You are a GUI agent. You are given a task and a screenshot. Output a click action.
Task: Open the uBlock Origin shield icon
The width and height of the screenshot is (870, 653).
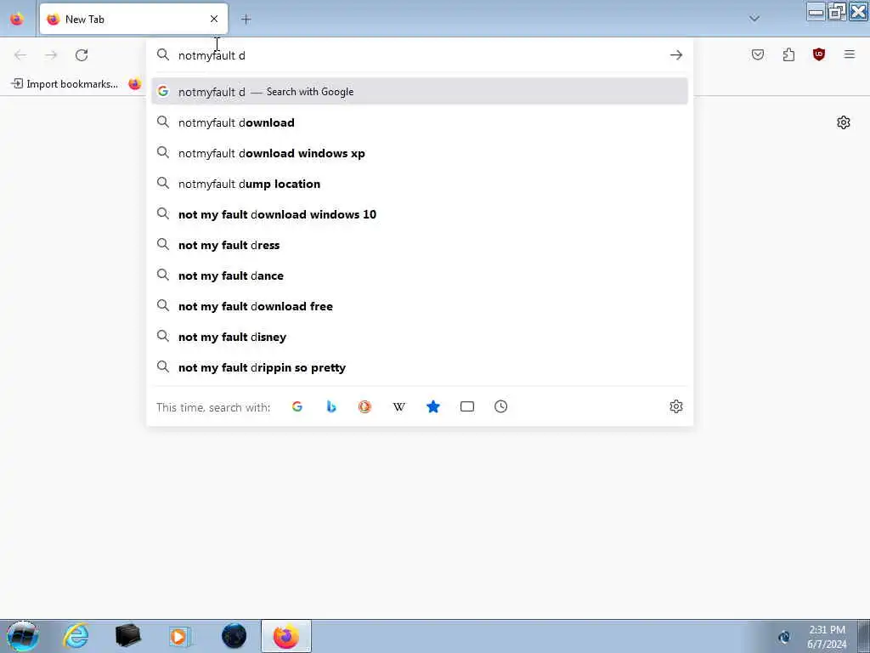pos(819,54)
